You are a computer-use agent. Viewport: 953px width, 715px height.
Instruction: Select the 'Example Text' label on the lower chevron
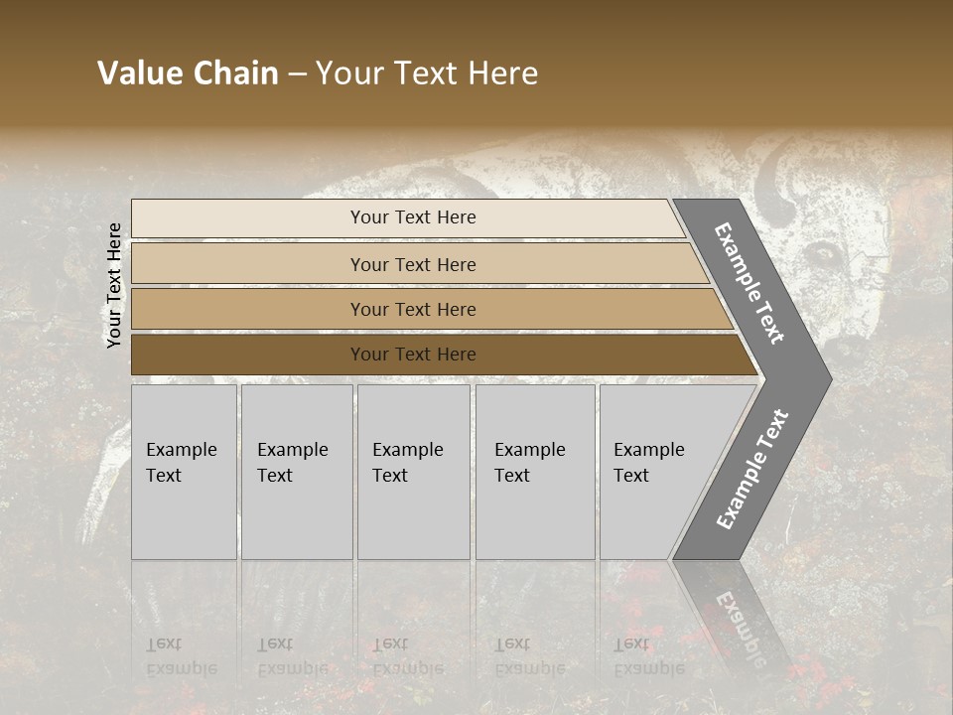[x=752, y=469]
